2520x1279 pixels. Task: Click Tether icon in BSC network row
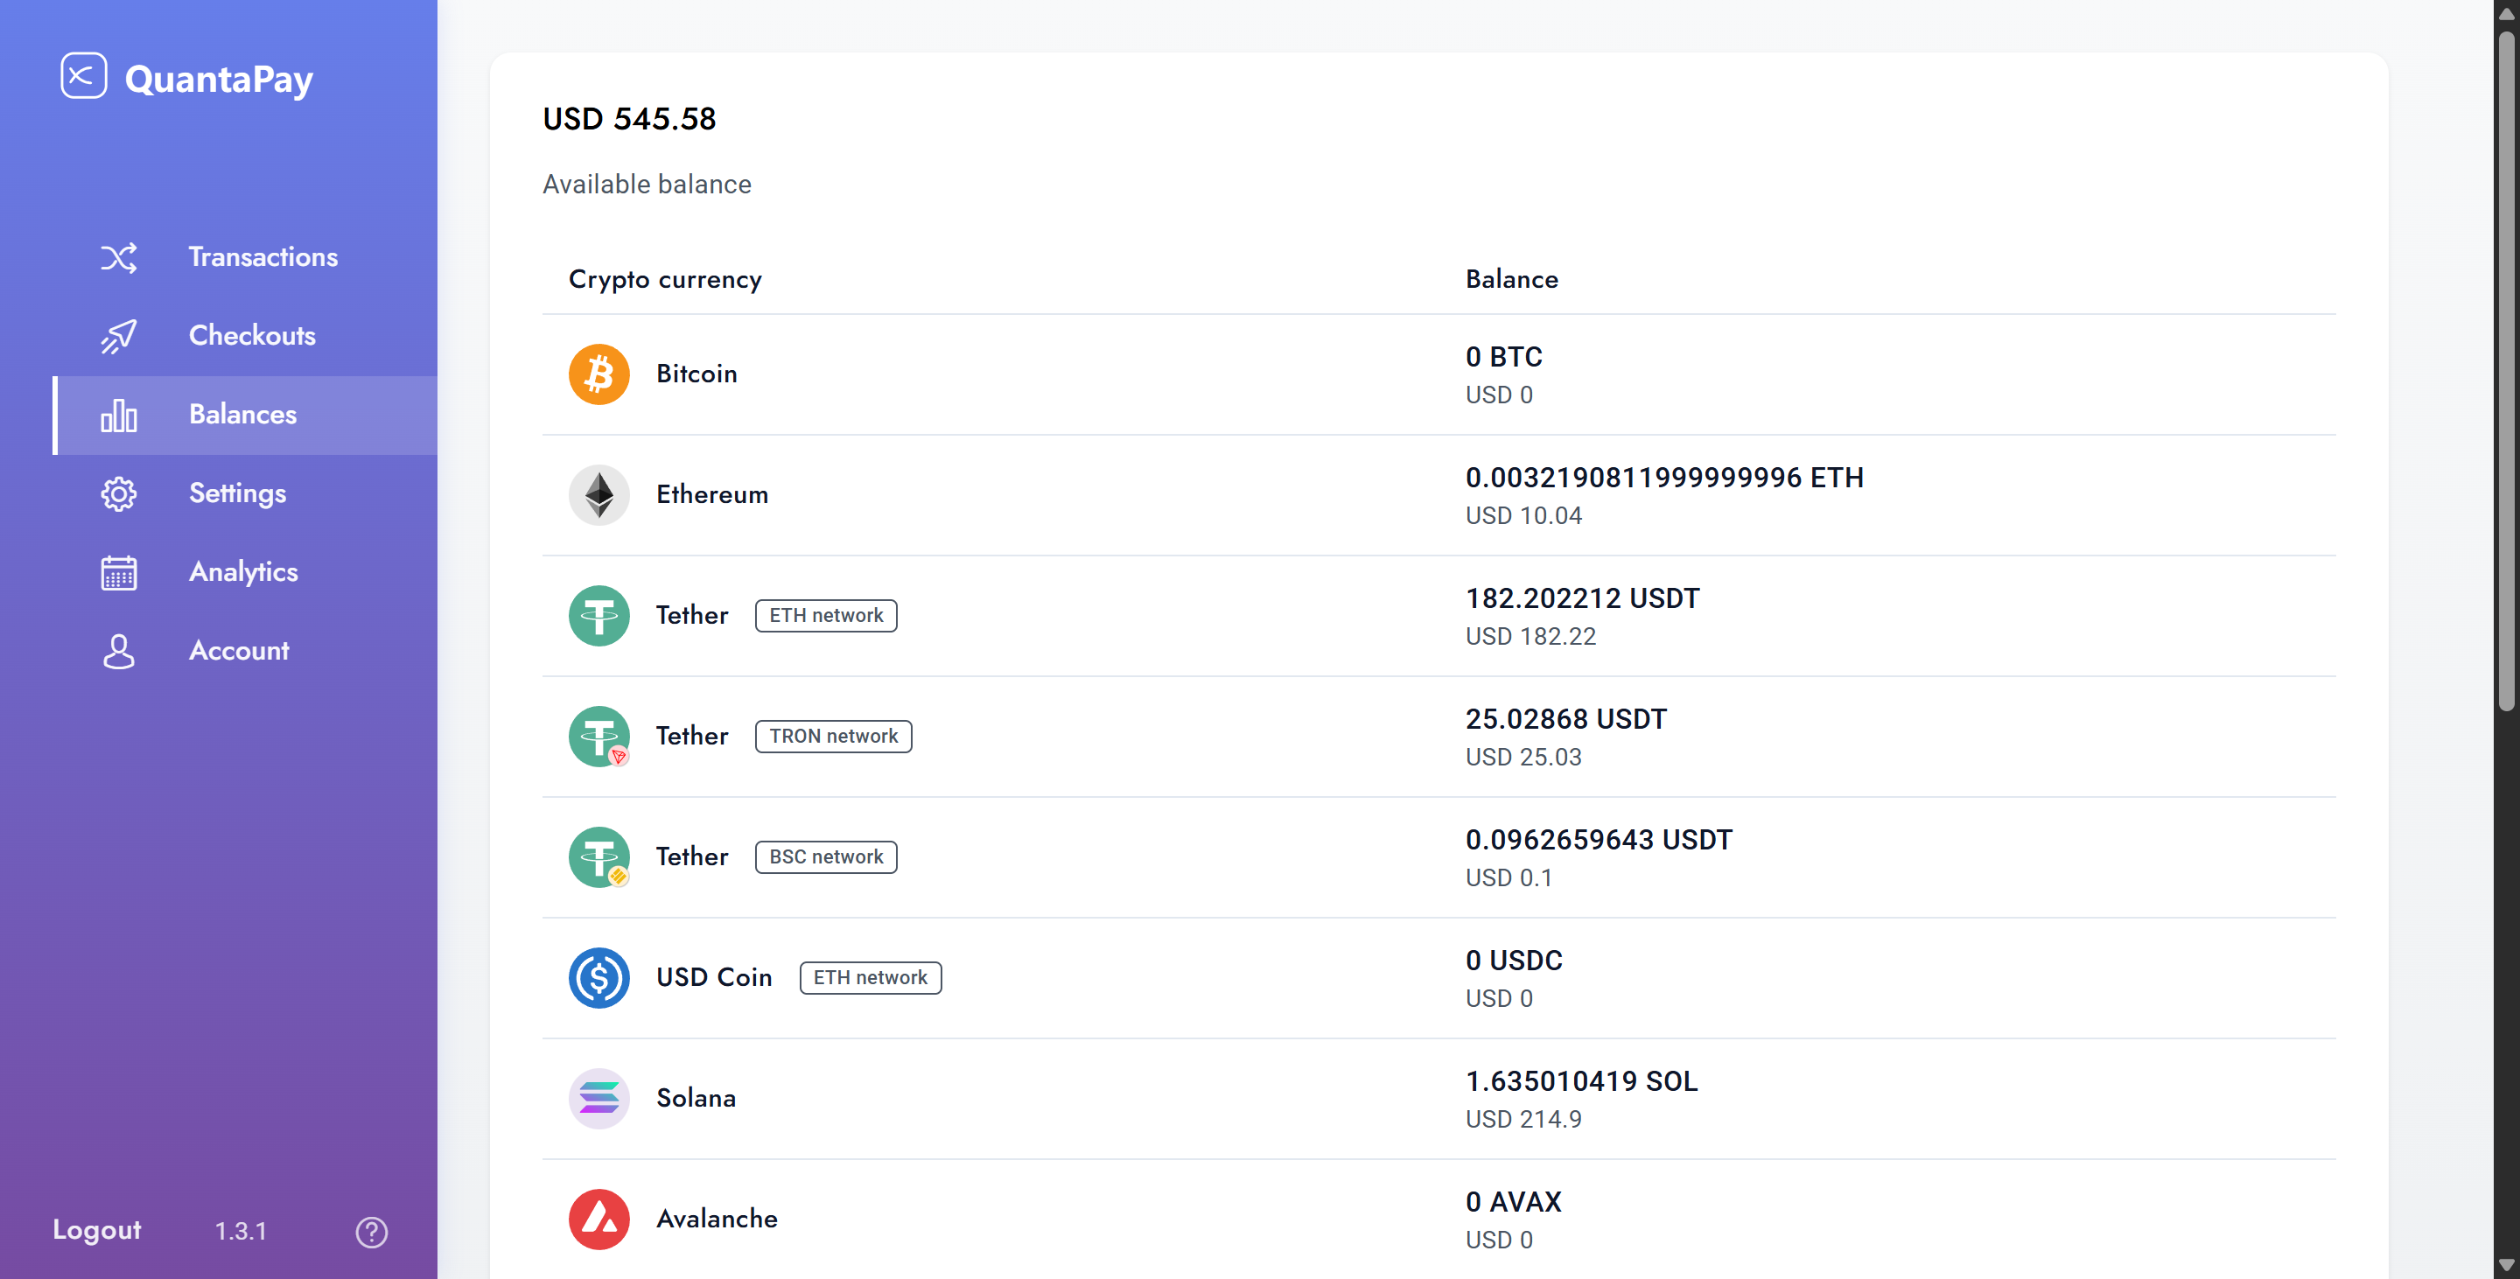pos(598,856)
